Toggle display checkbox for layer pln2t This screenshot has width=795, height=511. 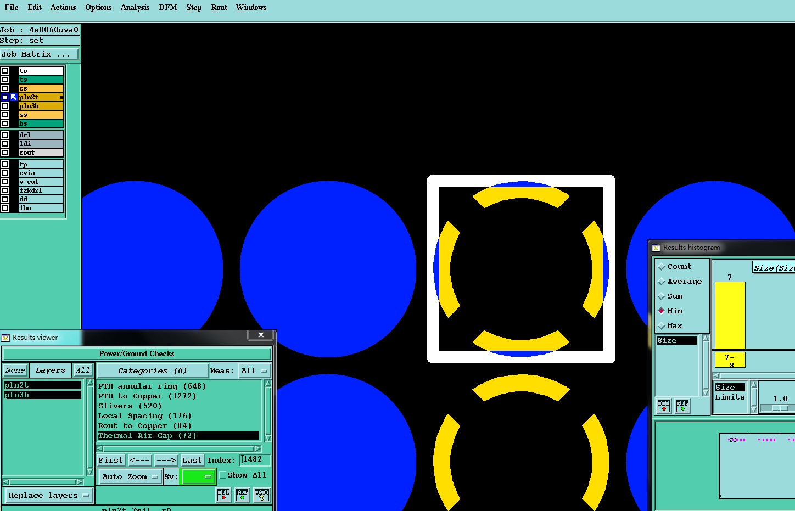[x=5, y=97]
